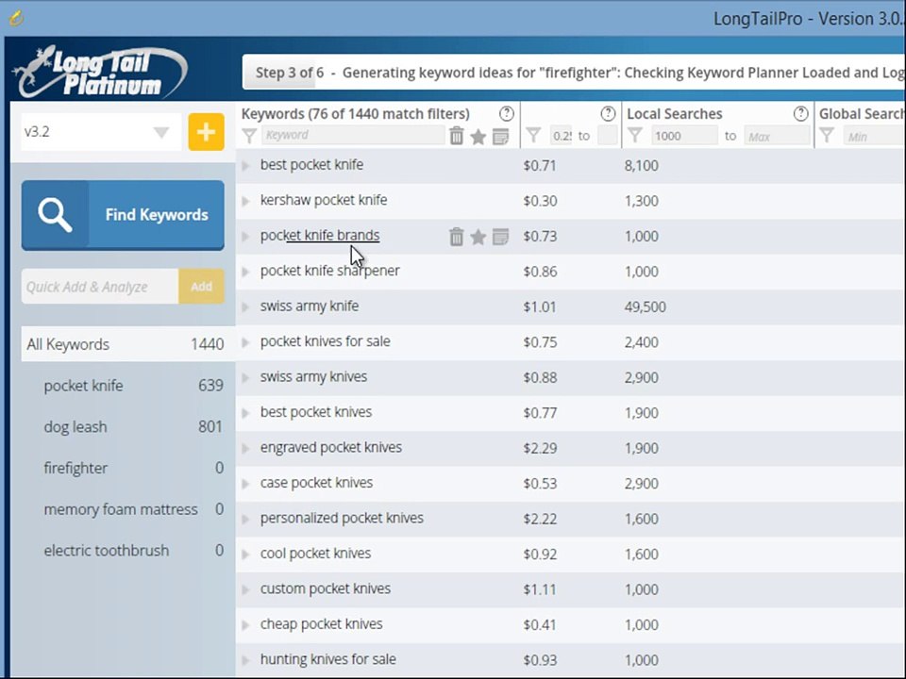Click the Long Tail Platinum logo
906x679 pixels.
click(101, 73)
